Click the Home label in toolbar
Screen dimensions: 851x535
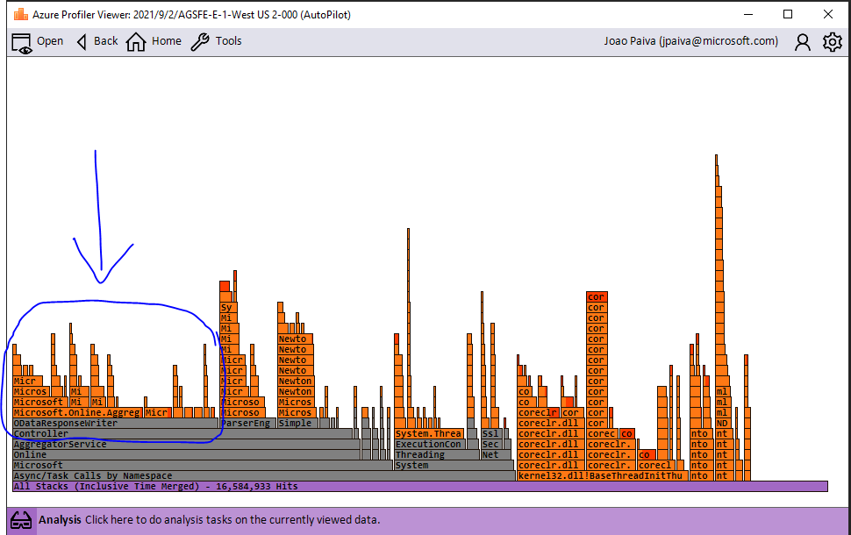(167, 41)
